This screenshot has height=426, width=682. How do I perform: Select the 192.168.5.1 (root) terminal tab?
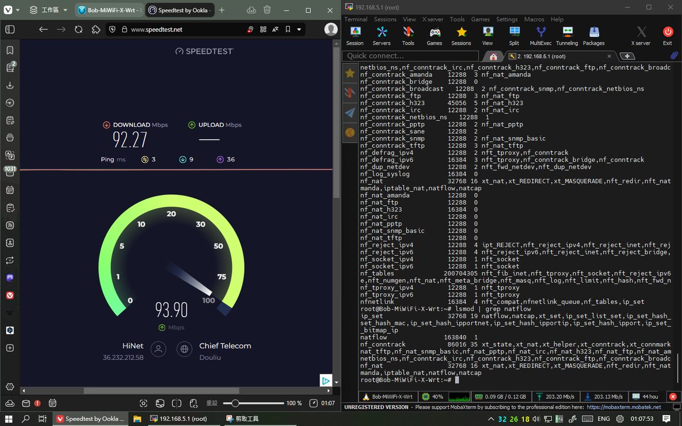[x=560, y=56]
